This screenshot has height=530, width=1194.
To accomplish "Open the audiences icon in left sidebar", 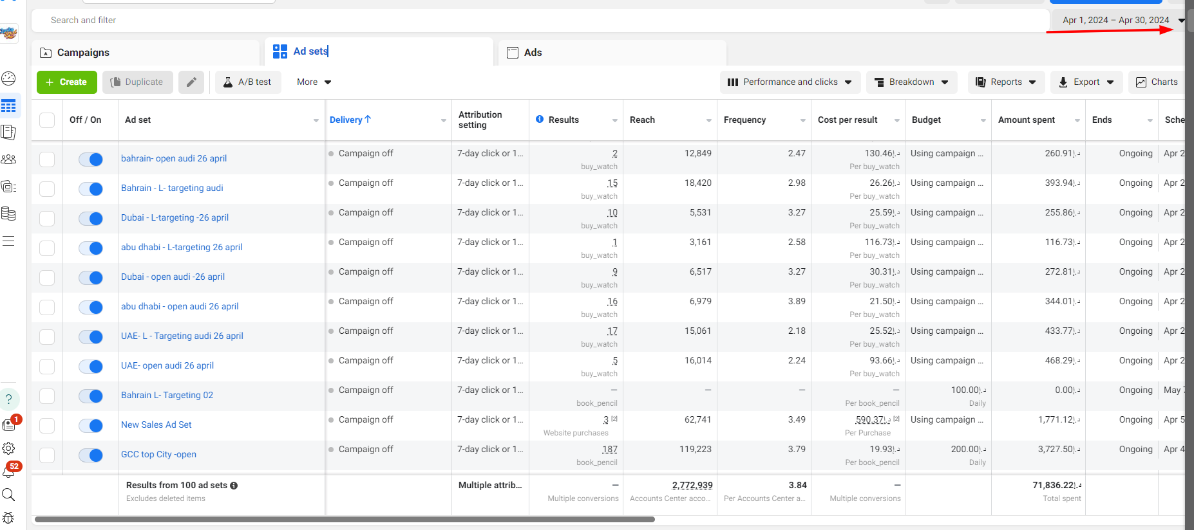I will point(9,160).
